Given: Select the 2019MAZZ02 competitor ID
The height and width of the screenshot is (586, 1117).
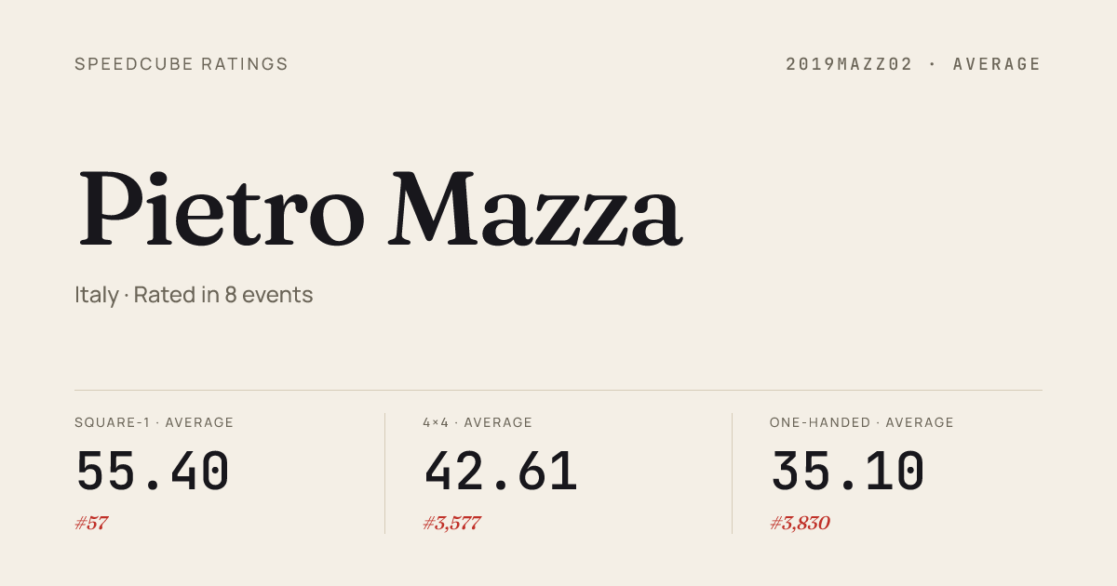Looking at the screenshot, I should 850,64.
